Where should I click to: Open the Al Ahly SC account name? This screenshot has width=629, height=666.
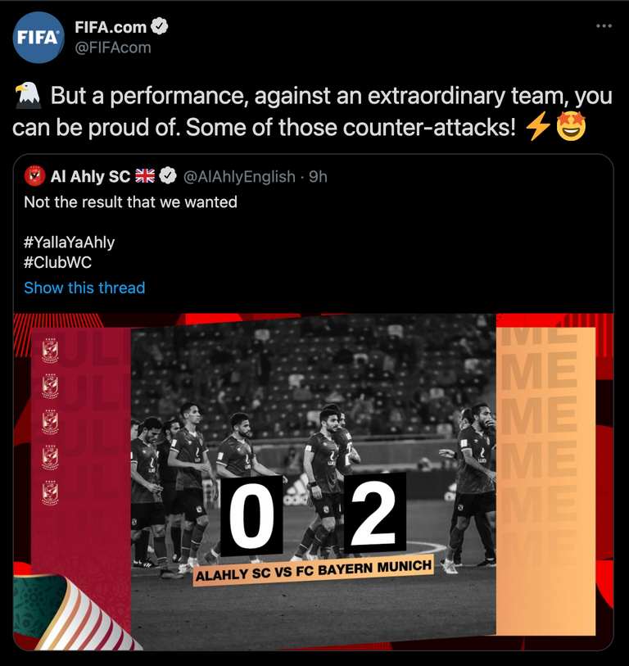point(90,176)
